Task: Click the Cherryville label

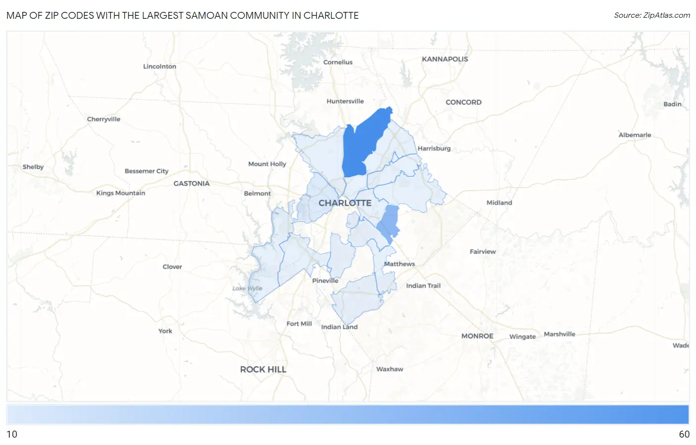Action: click(x=103, y=119)
